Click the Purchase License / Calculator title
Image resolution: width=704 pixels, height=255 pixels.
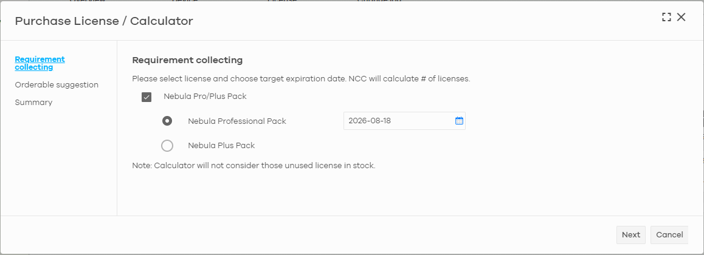104,21
